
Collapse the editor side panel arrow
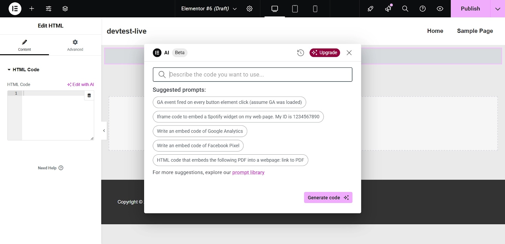point(104,130)
